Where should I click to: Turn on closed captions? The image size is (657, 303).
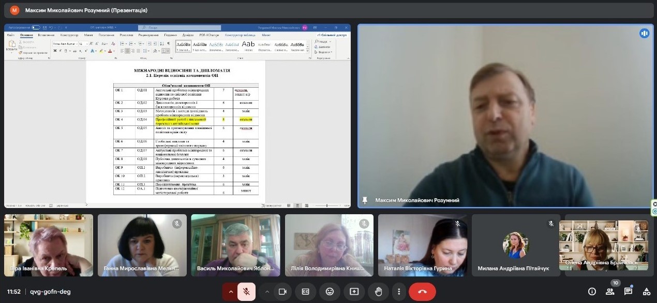[x=306, y=292]
